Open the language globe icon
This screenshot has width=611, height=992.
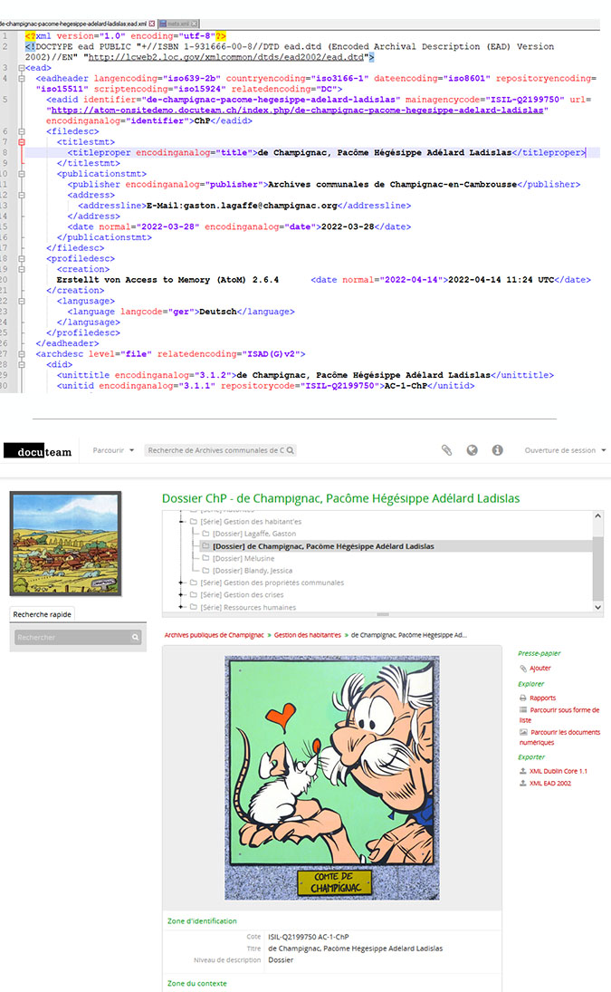[x=472, y=450]
